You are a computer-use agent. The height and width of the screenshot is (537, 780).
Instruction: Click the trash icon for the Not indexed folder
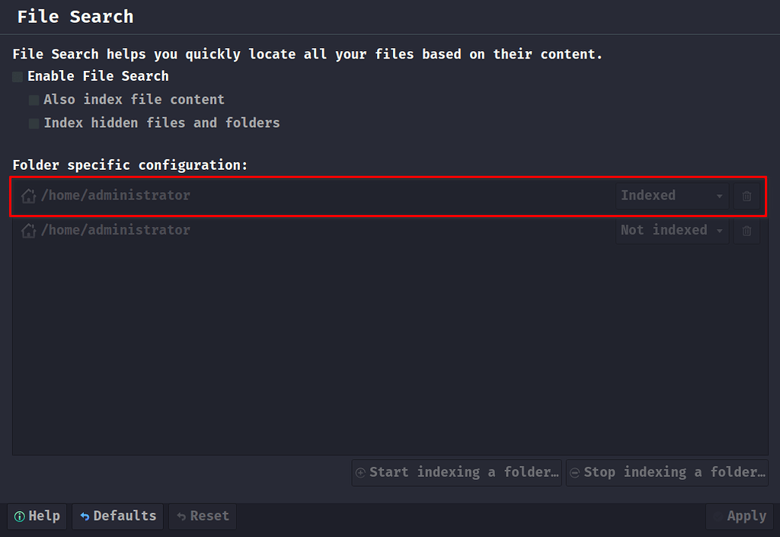tap(746, 230)
